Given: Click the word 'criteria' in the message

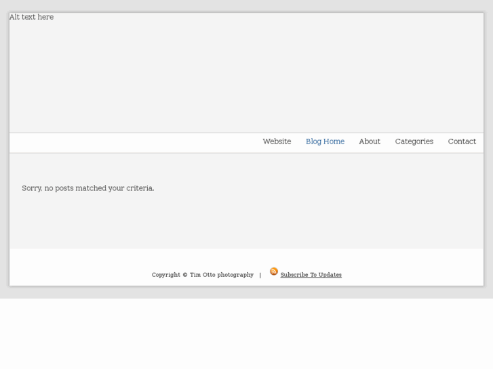Looking at the screenshot, I should (140, 188).
